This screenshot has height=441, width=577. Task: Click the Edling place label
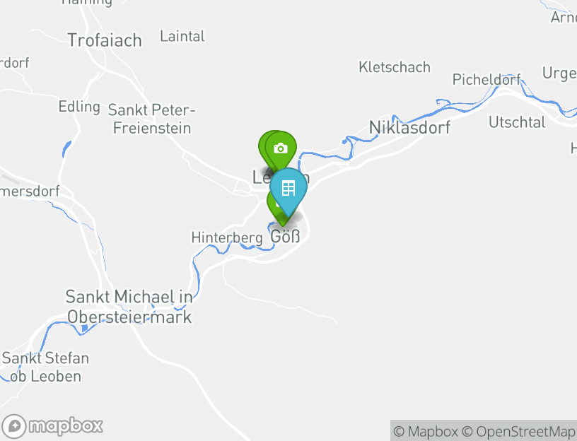pos(79,107)
